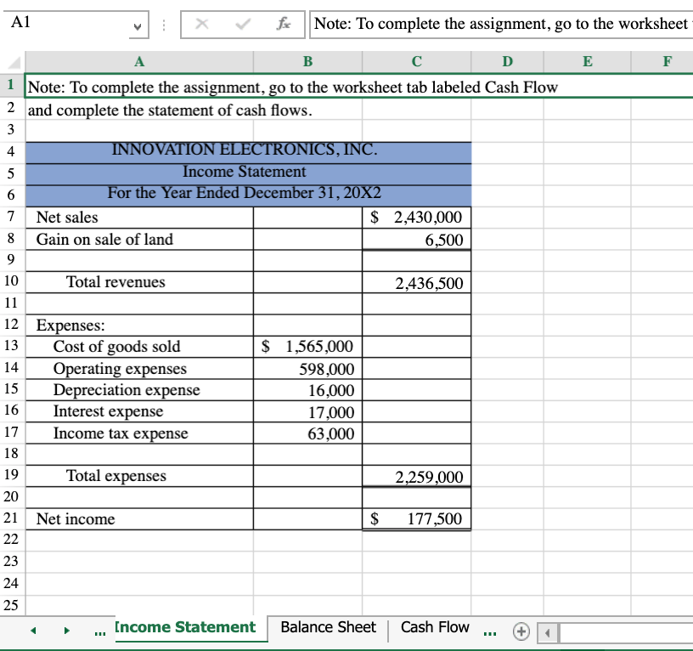Click the ellipsis after the Cash Flow tab

[x=490, y=631]
